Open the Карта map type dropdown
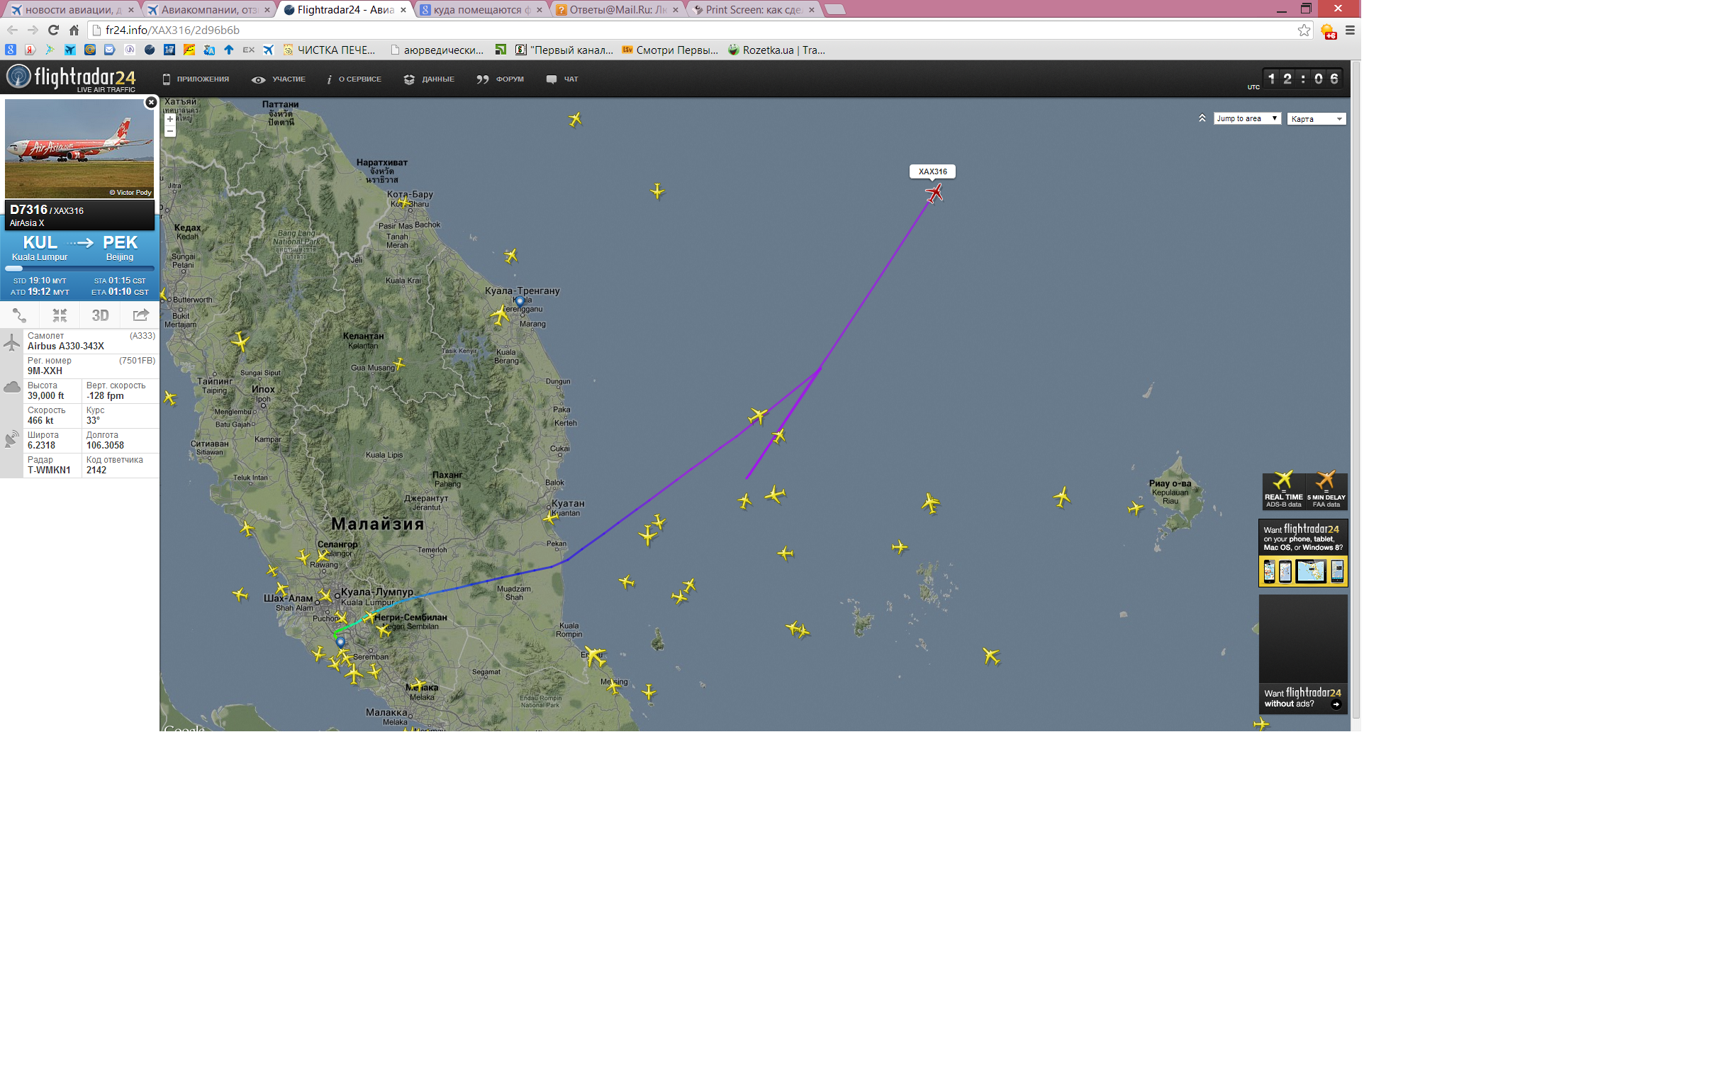The height and width of the screenshot is (1087, 1727). 1316,119
